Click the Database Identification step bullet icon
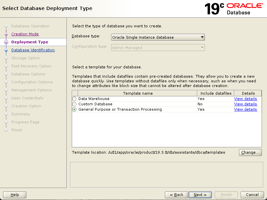This screenshot has width=267, height=200. (6, 50)
